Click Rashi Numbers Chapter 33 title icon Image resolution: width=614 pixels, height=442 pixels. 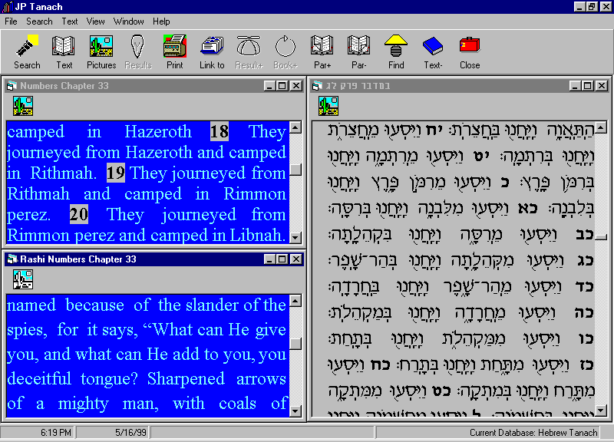click(x=12, y=259)
